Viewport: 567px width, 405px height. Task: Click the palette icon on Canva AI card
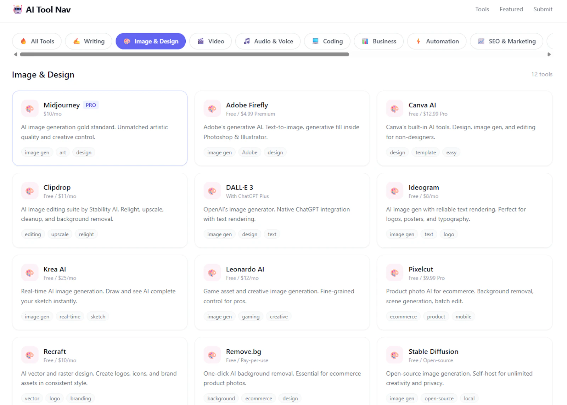[395, 108]
